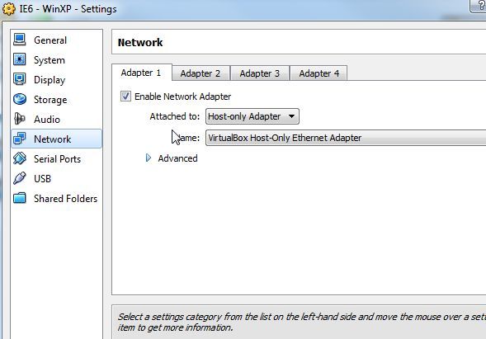486x339 pixels.
Task: Click the Advanced label text
Action: (x=177, y=158)
